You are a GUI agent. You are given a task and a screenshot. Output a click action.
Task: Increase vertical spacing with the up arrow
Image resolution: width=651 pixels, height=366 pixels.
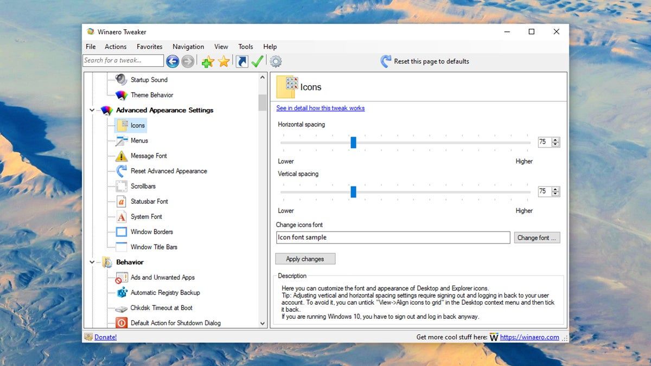pos(556,189)
